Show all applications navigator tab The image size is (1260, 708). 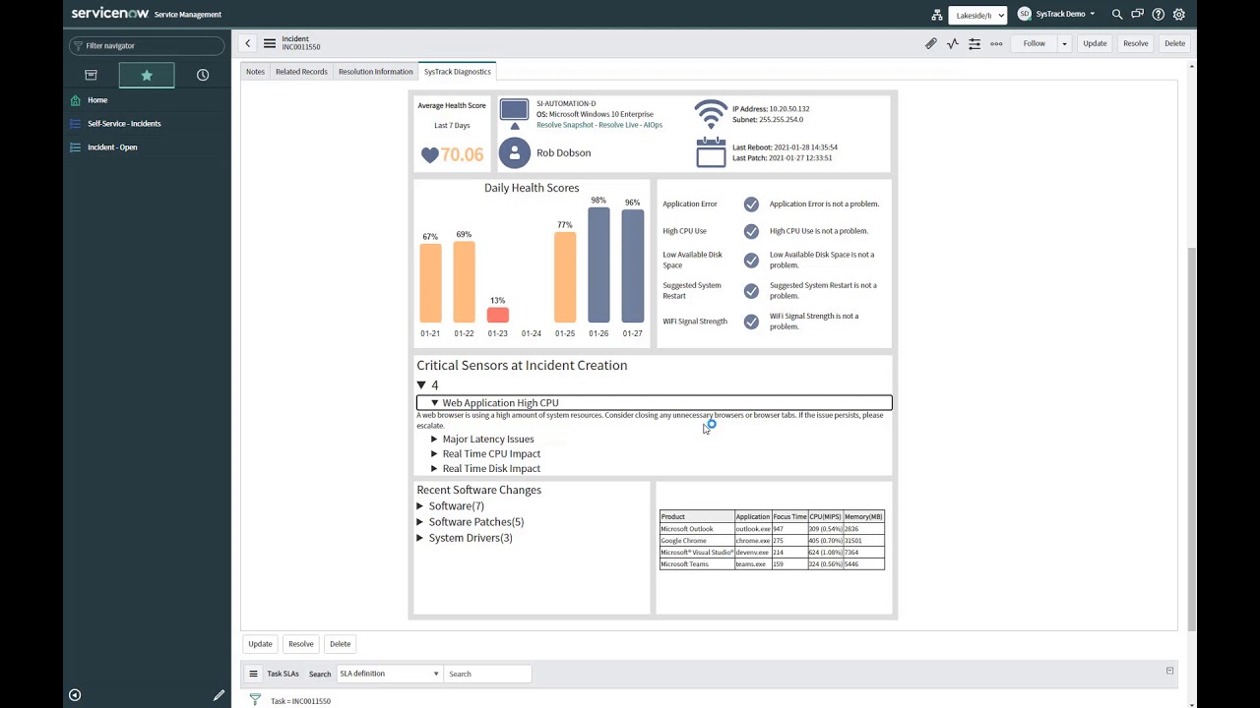coord(91,75)
